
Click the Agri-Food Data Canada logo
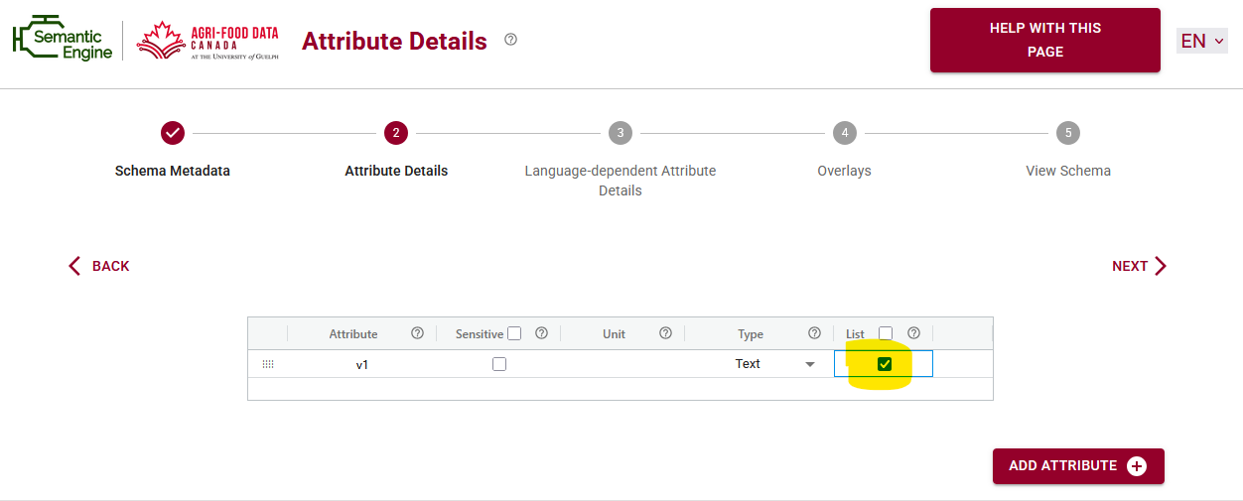tap(207, 41)
